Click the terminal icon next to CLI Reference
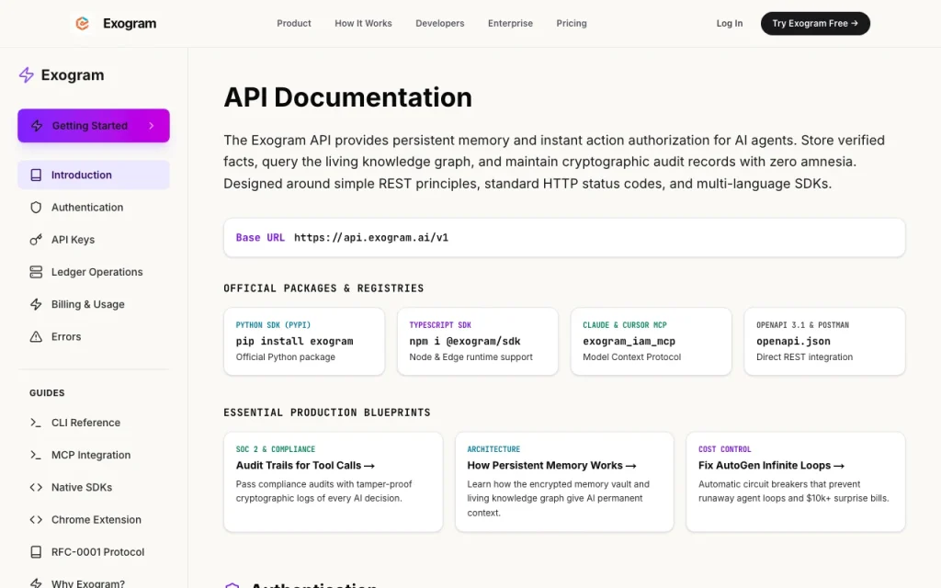 point(36,423)
